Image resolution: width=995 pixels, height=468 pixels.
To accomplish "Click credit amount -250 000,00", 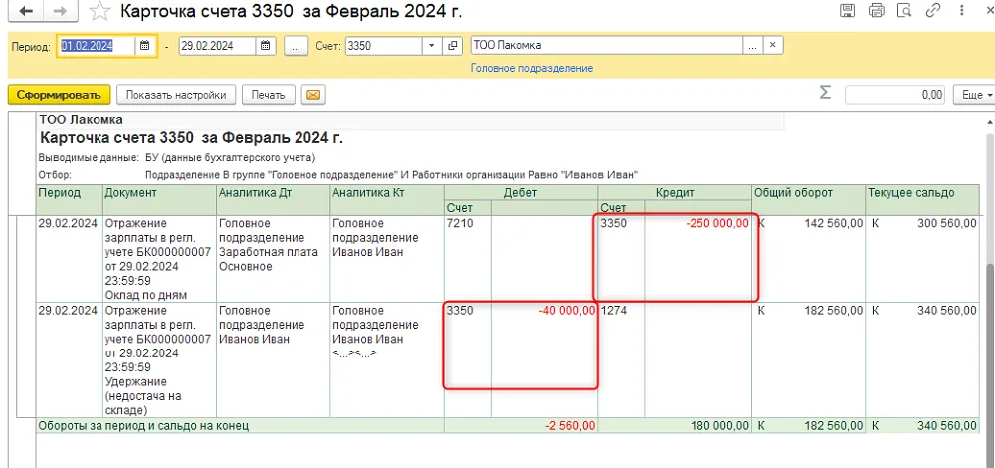I will coord(717,223).
